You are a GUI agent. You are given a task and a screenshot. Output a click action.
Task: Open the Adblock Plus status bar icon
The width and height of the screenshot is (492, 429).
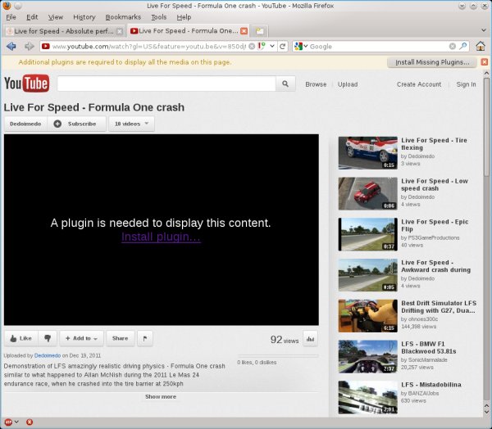click(x=9, y=422)
